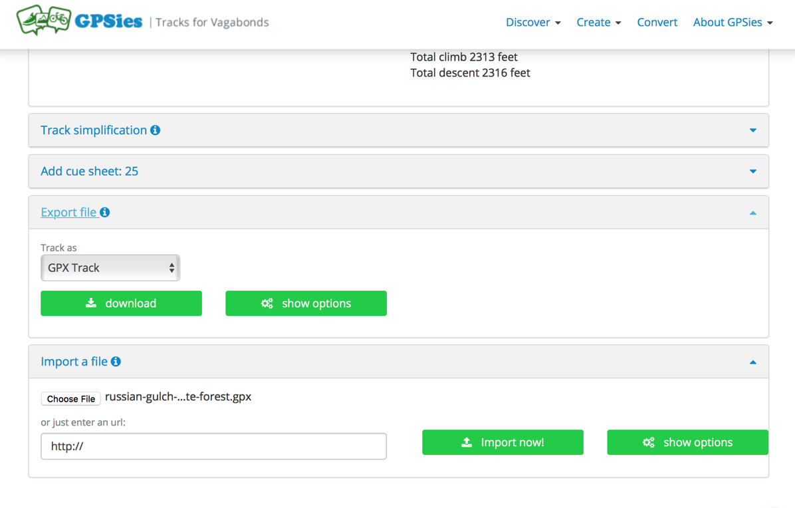Click the Export file heading link
The image size is (795, 508).
[68, 212]
